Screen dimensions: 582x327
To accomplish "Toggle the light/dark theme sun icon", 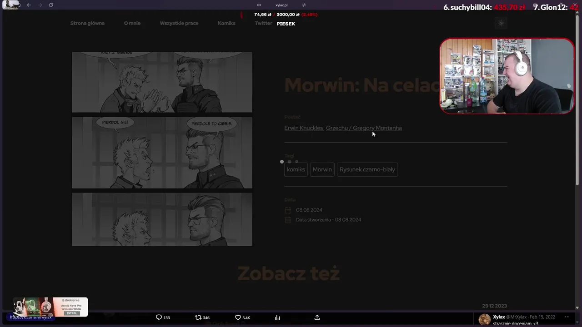I will pos(501,23).
